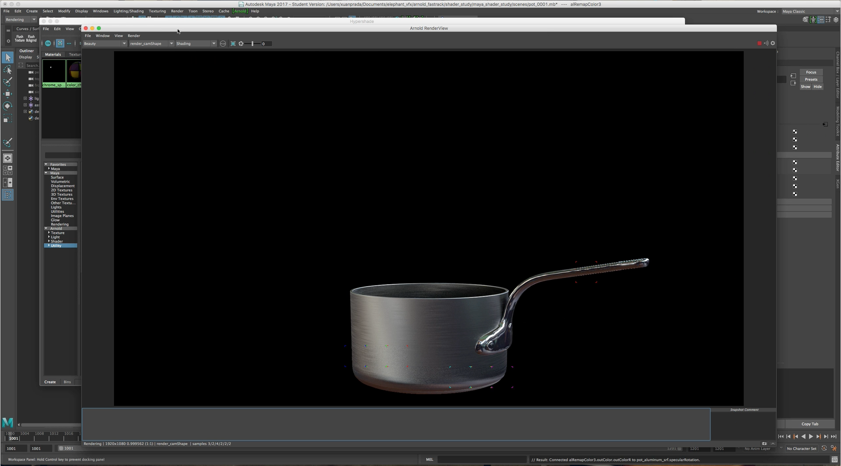Open the script editor icon at bottom right
The width and height of the screenshot is (841, 466).
click(834, 460)
